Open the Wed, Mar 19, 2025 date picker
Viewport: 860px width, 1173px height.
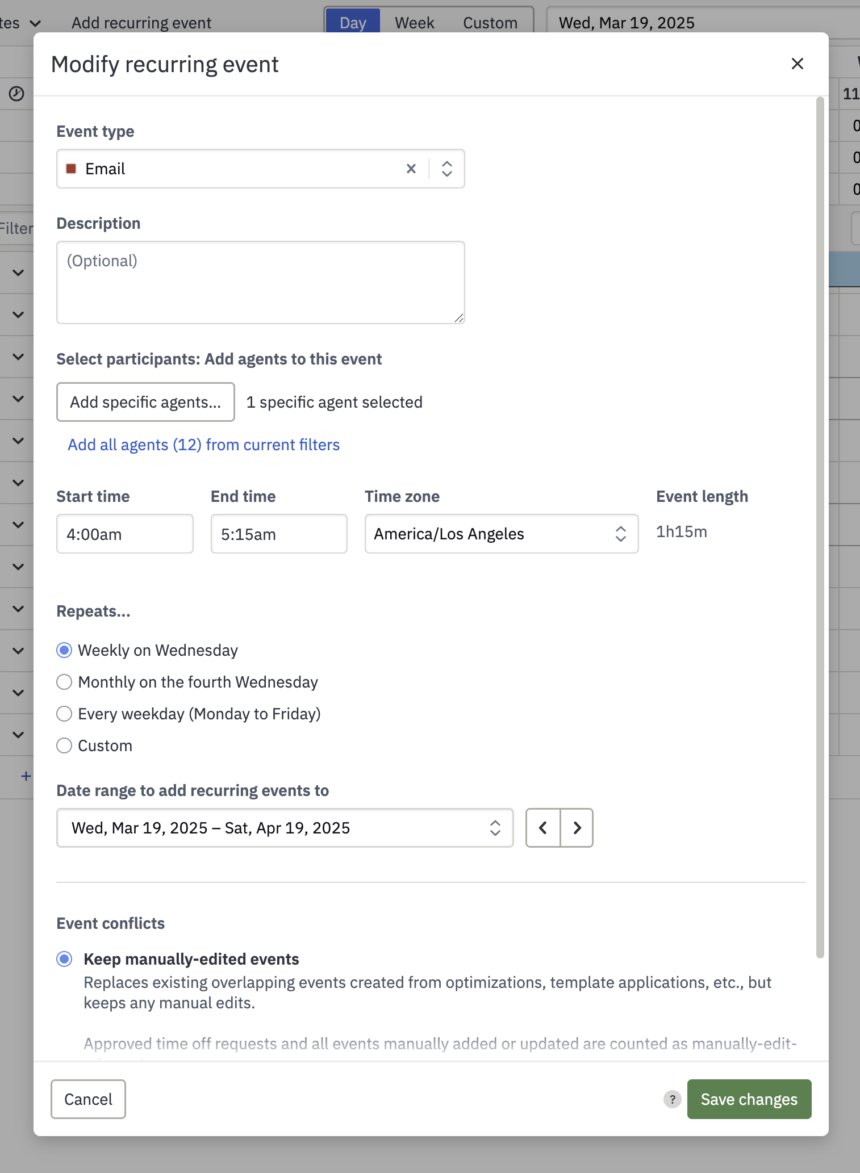(702, 23)
